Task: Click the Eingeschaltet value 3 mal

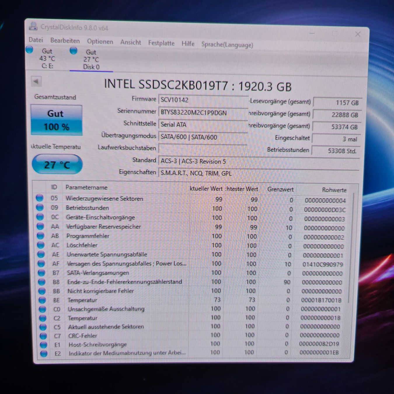Action: [x=336, y=139]
